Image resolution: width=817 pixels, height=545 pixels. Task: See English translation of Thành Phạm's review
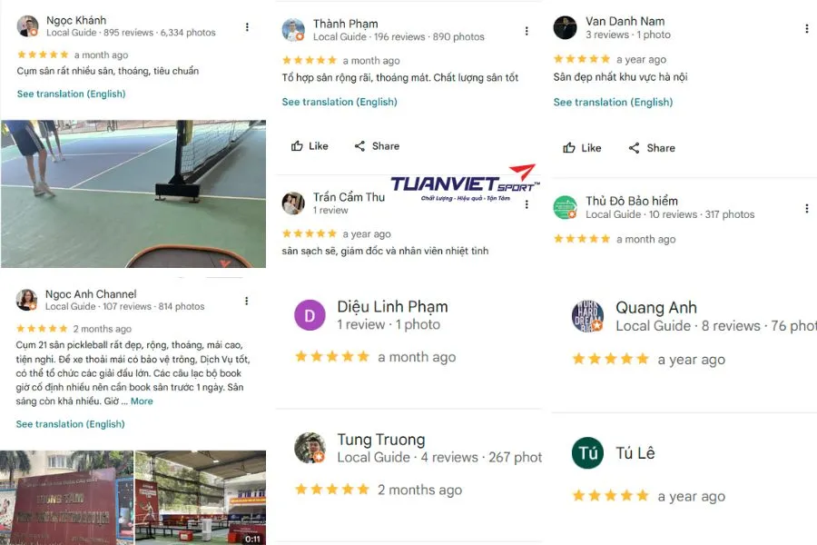[x=340, y=102]
